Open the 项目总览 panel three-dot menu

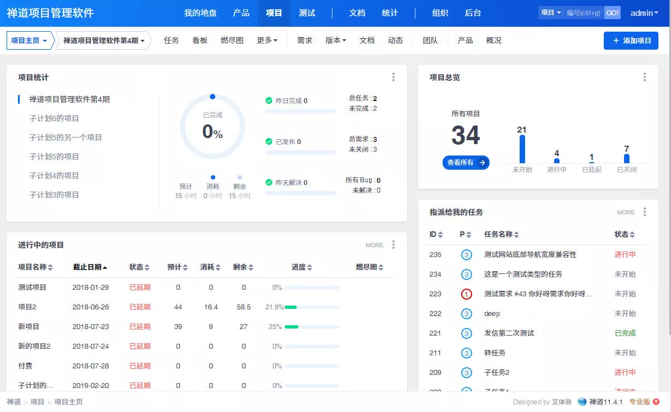[645, 77]
